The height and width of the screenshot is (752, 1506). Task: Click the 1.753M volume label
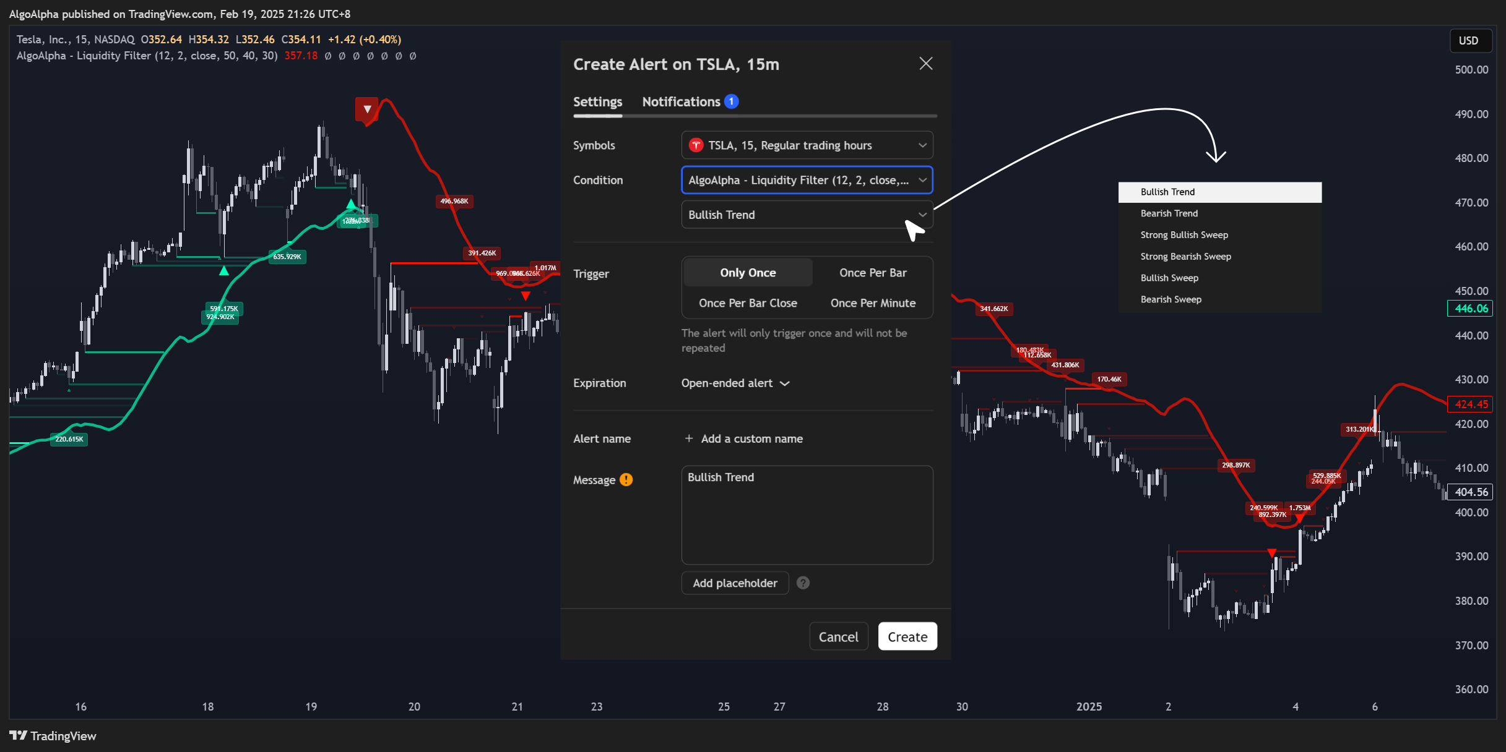(x=1300, y=508)
